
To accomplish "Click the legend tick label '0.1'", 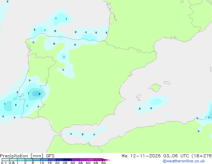I will [4, 163].
